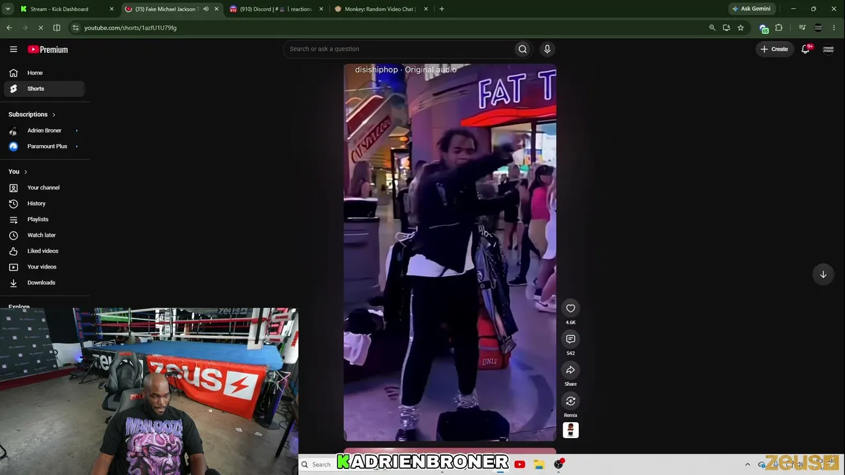This screenshot has height=475, width=845.
Task: Toggle the browser side panel
Action: pyautogui.click(x=57, y=28)
